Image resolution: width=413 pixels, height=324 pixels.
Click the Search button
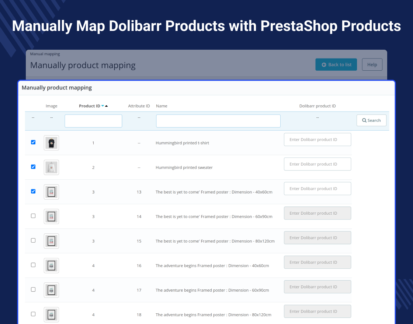[371, 120]
